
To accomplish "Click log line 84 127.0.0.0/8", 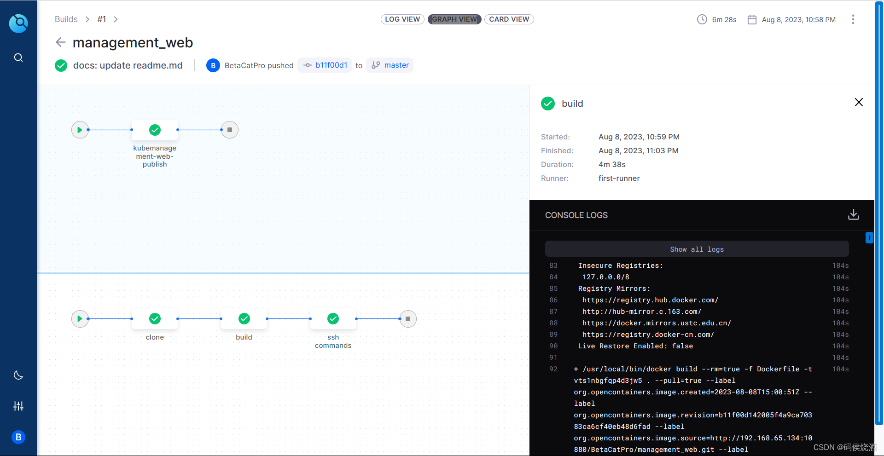I will pos(605,277).
